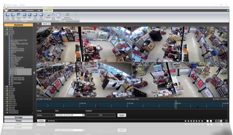Click the Apply button

pyautogui.click(x=122, y=115)
